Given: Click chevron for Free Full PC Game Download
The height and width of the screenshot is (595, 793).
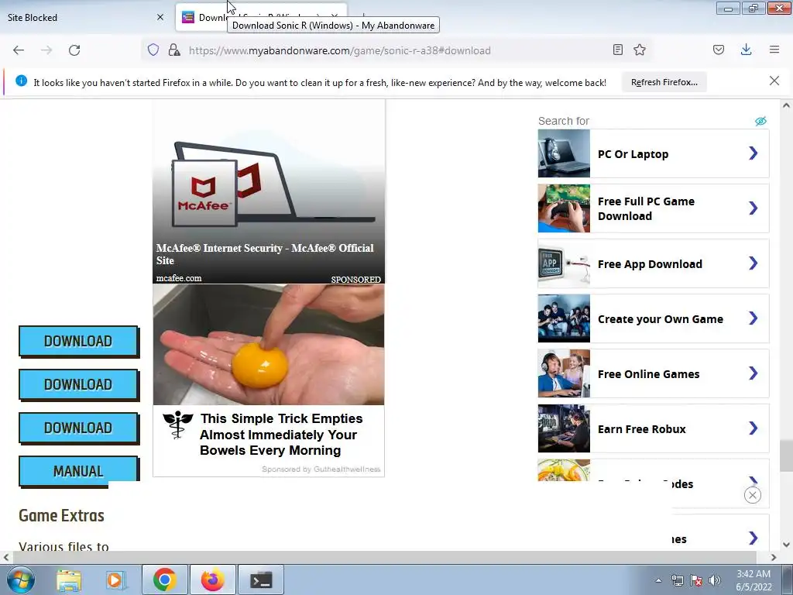Looking at the screenshot, I should point(754,208).
